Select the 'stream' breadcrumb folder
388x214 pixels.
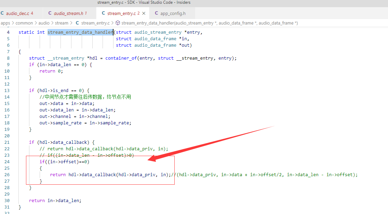click(x=62, y=23)
